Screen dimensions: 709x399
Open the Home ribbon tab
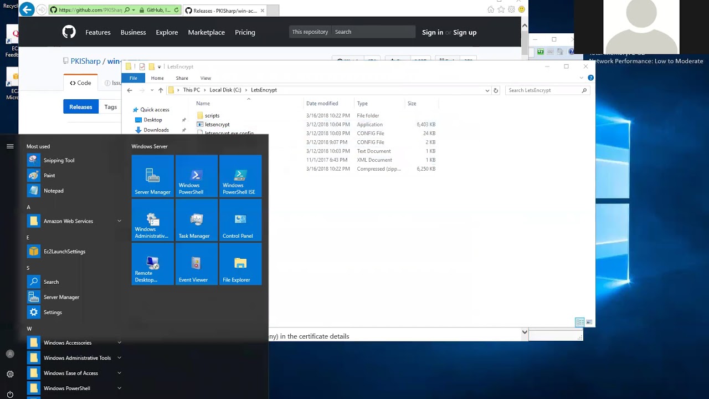[x=157, y=78]
